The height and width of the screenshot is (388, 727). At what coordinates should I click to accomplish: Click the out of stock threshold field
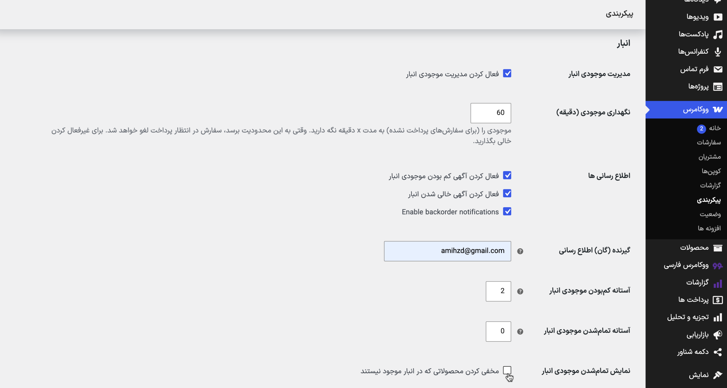click(498, 331)
